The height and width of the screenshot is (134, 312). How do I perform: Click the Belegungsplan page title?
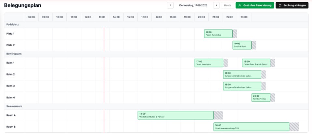click(x=23, y=6)
